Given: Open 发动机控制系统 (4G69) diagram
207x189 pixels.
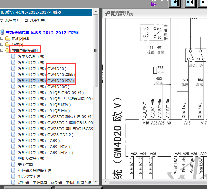Looking at the screenshot, I should point(39,141).
